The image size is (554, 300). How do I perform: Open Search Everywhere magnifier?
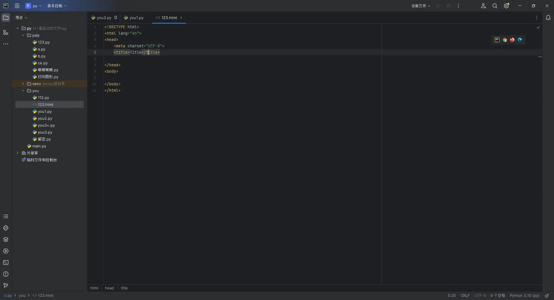click(x=495, y=6)
